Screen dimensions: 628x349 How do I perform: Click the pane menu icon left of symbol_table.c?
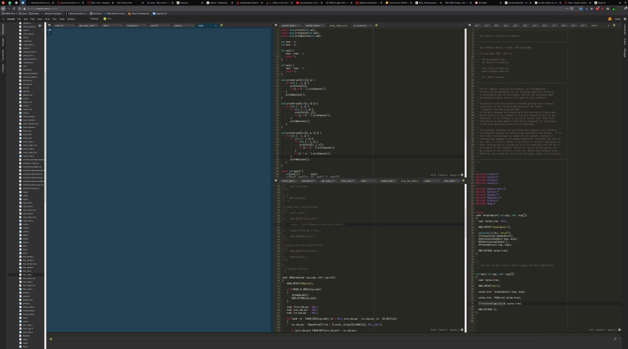click(276, 25)
